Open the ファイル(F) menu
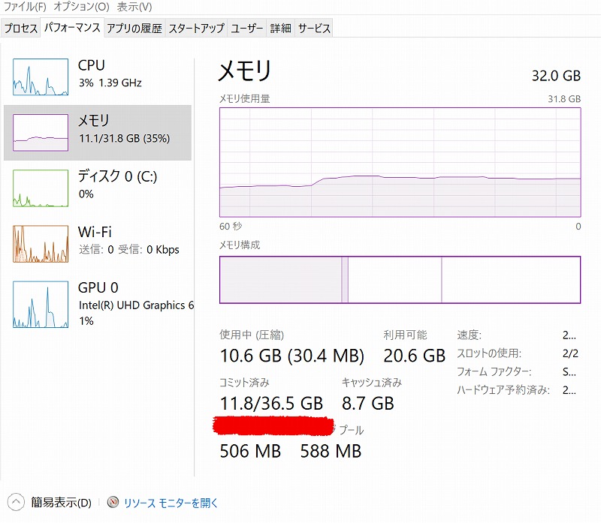The width and height of the screenshot is (601, 523). click(x=25, y=7)
